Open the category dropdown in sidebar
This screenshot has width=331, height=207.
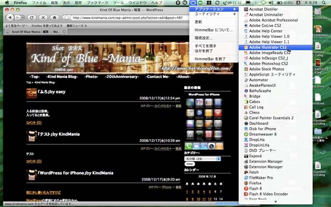[202, 158]
